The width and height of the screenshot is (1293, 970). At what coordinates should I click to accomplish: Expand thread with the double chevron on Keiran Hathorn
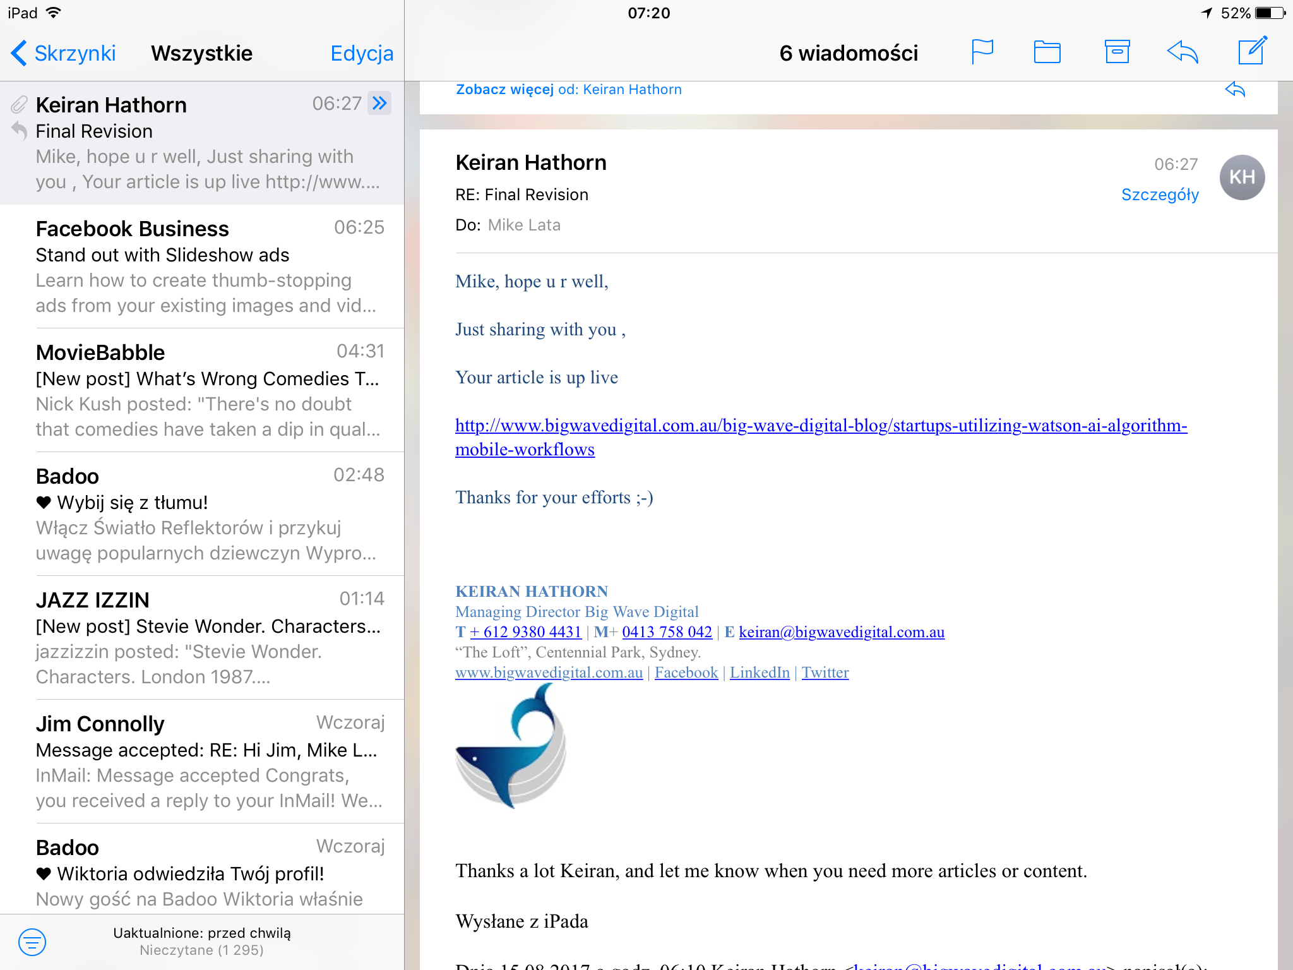tap(380, 103)
